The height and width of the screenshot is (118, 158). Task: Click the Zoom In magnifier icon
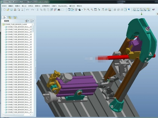[x=88, y=10]
